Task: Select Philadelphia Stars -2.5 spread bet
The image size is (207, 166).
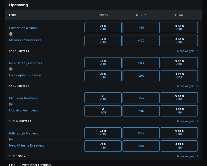Action: 103,28
